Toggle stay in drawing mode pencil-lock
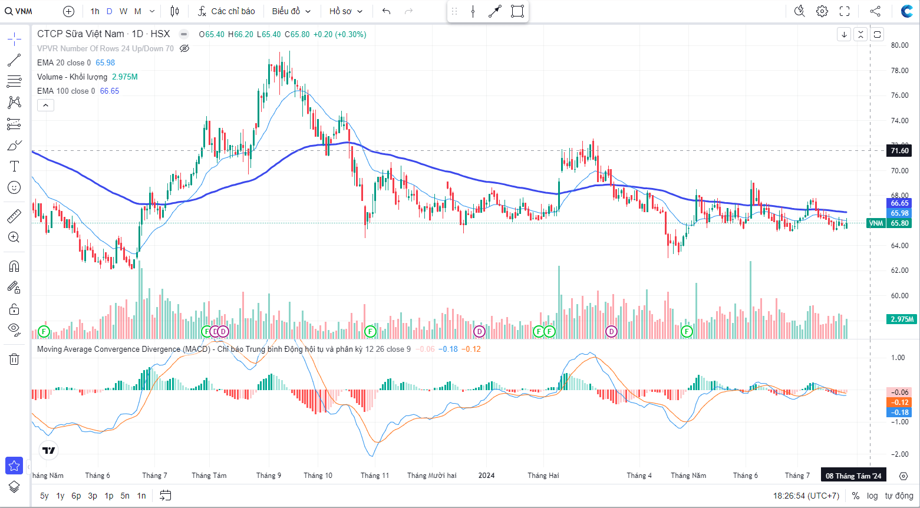The width and height of the screenshot is (920, 508). tap(14, 288)
